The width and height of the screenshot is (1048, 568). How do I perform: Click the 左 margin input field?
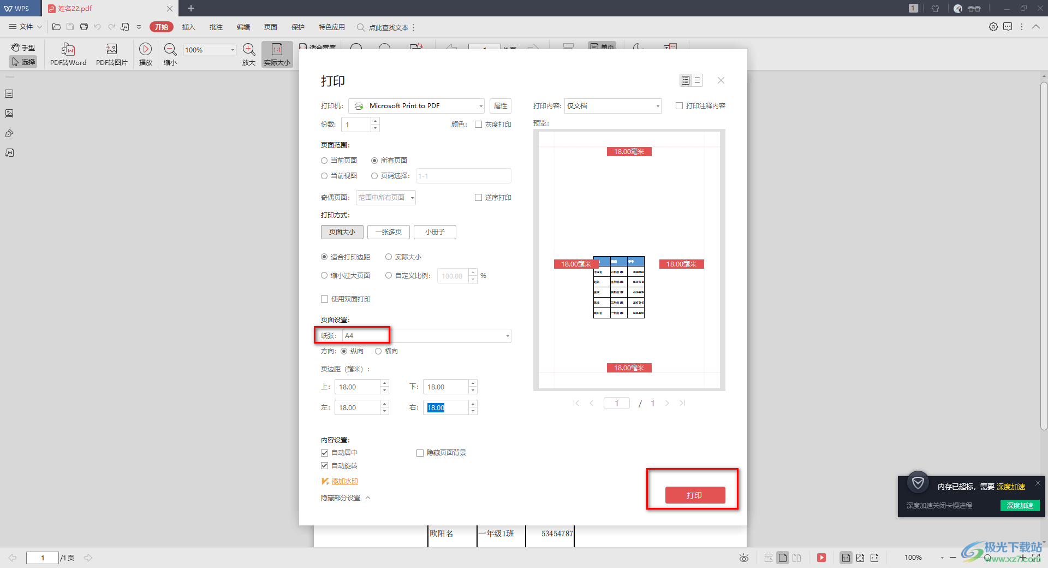click(x=357, y=407)
